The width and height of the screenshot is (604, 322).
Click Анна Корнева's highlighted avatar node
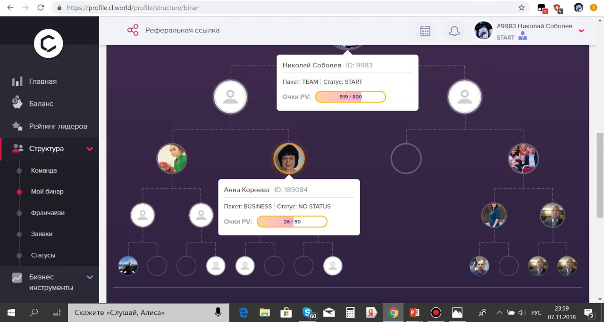tap(289, 158)
